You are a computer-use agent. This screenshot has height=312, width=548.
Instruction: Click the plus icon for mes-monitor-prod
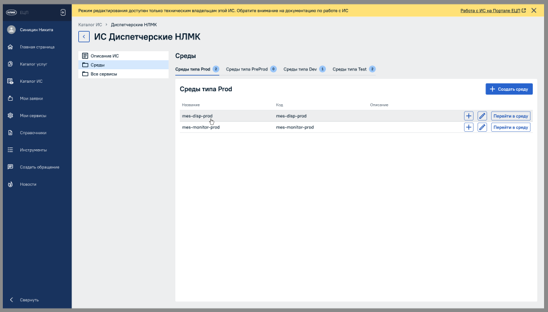point(469,127)
